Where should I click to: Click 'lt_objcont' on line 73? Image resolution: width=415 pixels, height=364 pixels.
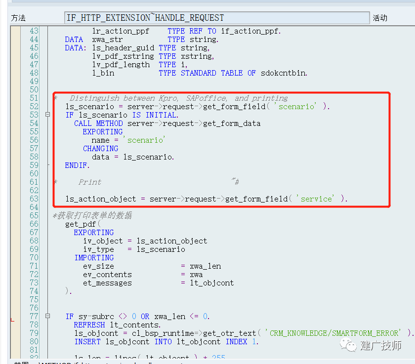[212, 283]
